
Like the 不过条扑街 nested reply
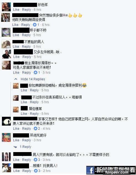(24, 102)
